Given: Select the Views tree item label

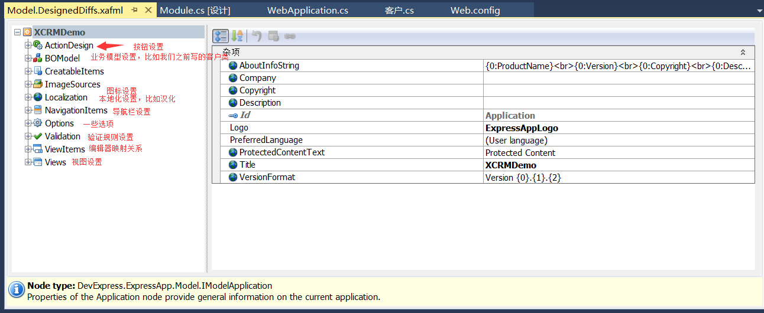Looking at the screenshot, I should tap(56, 162).
